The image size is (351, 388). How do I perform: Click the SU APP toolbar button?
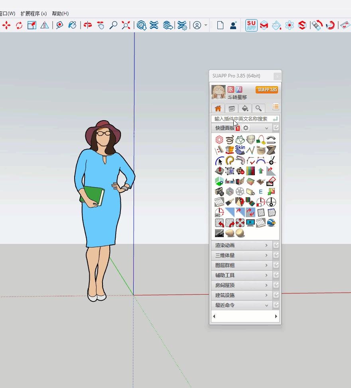tap(251, 25)
